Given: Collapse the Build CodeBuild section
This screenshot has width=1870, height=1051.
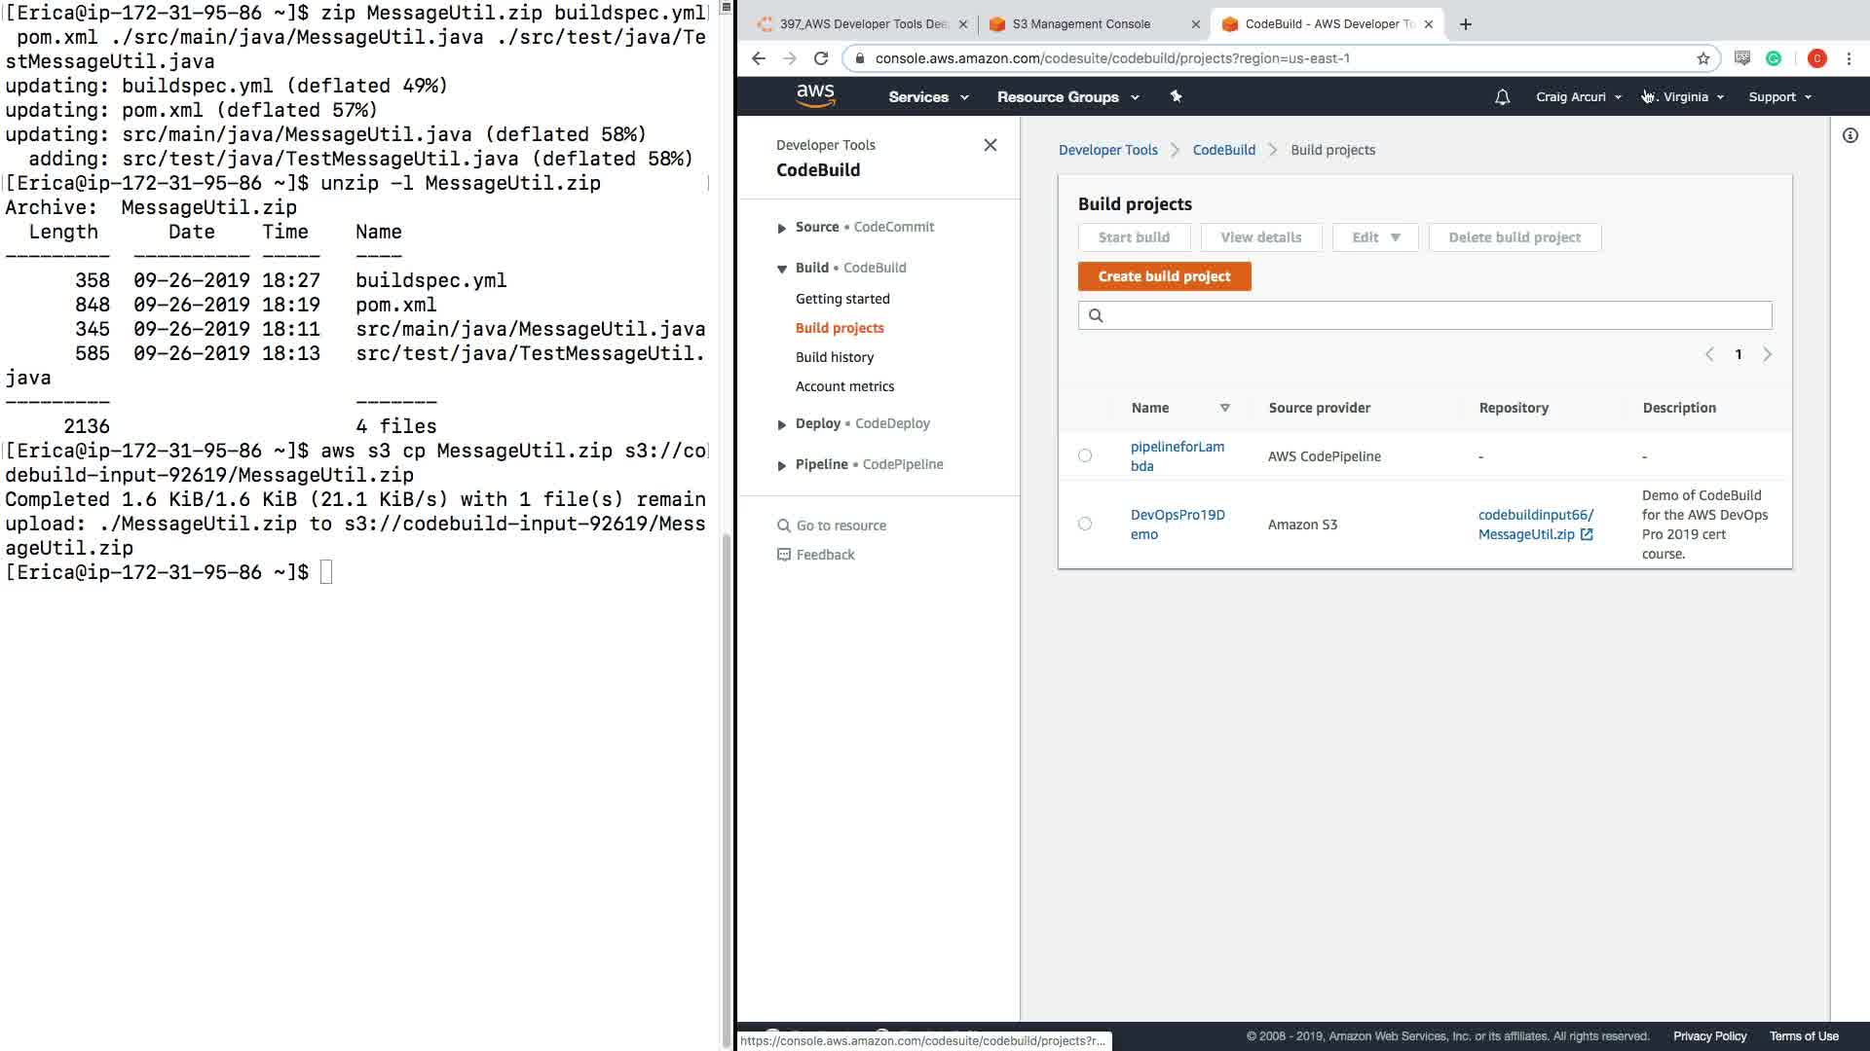Looking at the screenshot, I should [781, 269].
